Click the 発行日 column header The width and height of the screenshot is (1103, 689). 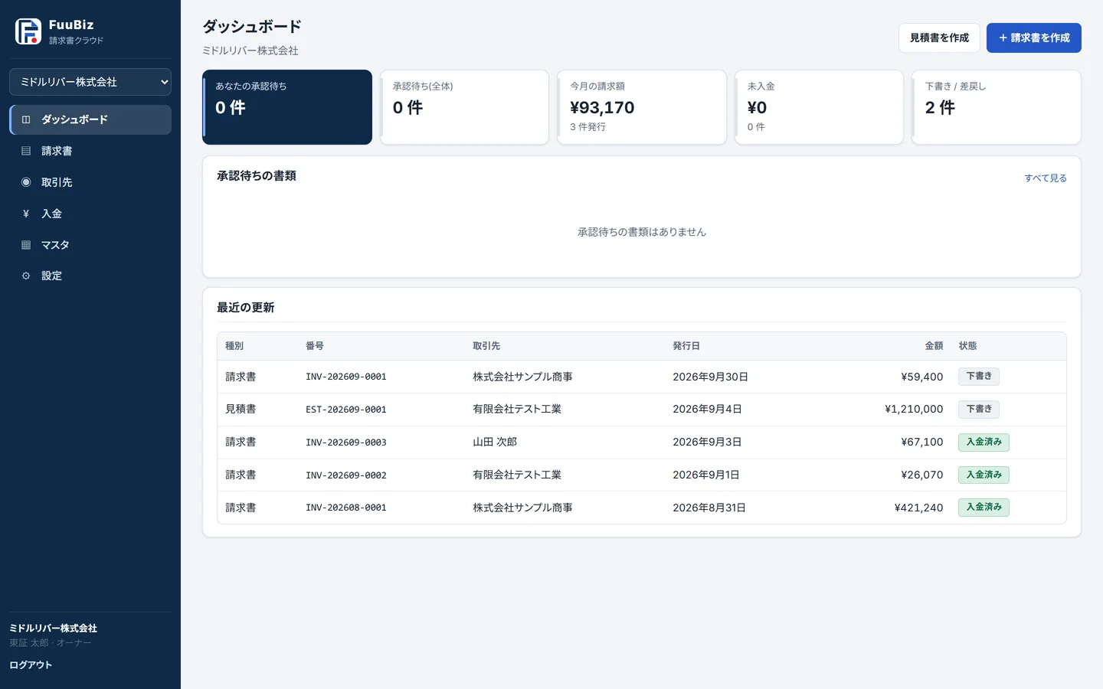(x=686, y=346)
